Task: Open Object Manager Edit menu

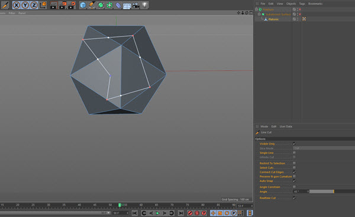Action: coord(271,4)
